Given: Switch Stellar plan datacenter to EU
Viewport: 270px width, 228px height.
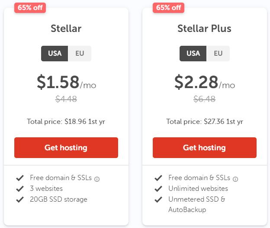Looking at the screenshot, I should coord(80,54).
